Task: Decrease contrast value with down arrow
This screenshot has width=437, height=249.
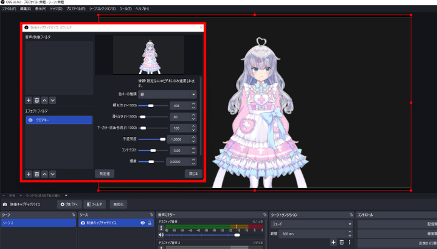Action: coord(194,153)
